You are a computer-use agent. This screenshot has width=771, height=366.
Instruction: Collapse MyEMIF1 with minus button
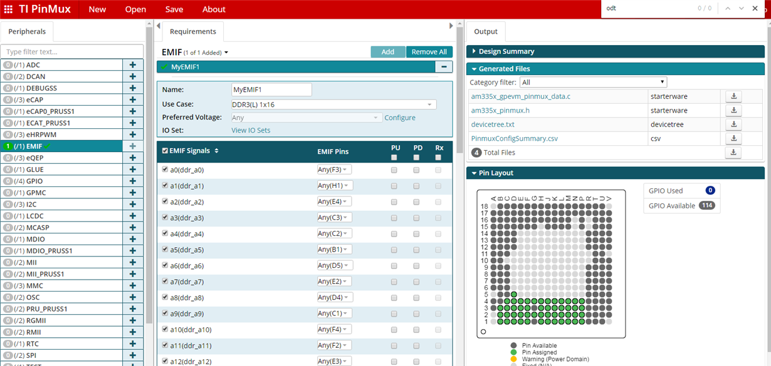tap(444, 67)
